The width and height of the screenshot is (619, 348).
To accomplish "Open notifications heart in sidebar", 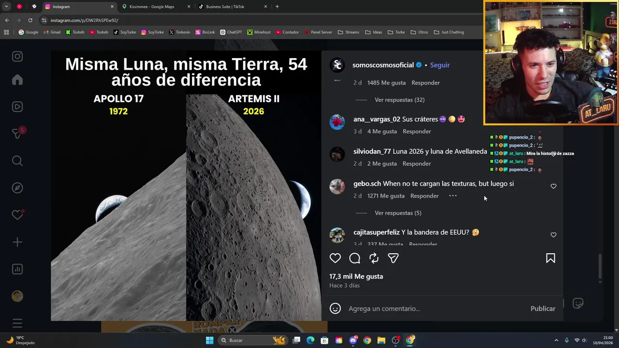I will [x=17, y=215].
